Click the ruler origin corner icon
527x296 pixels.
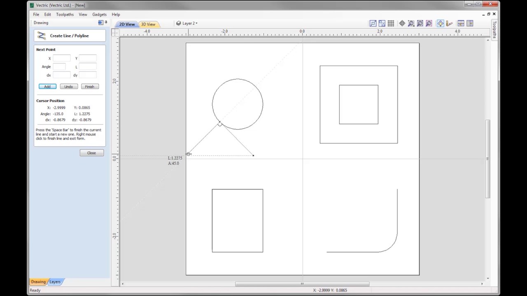pos(115,32)
